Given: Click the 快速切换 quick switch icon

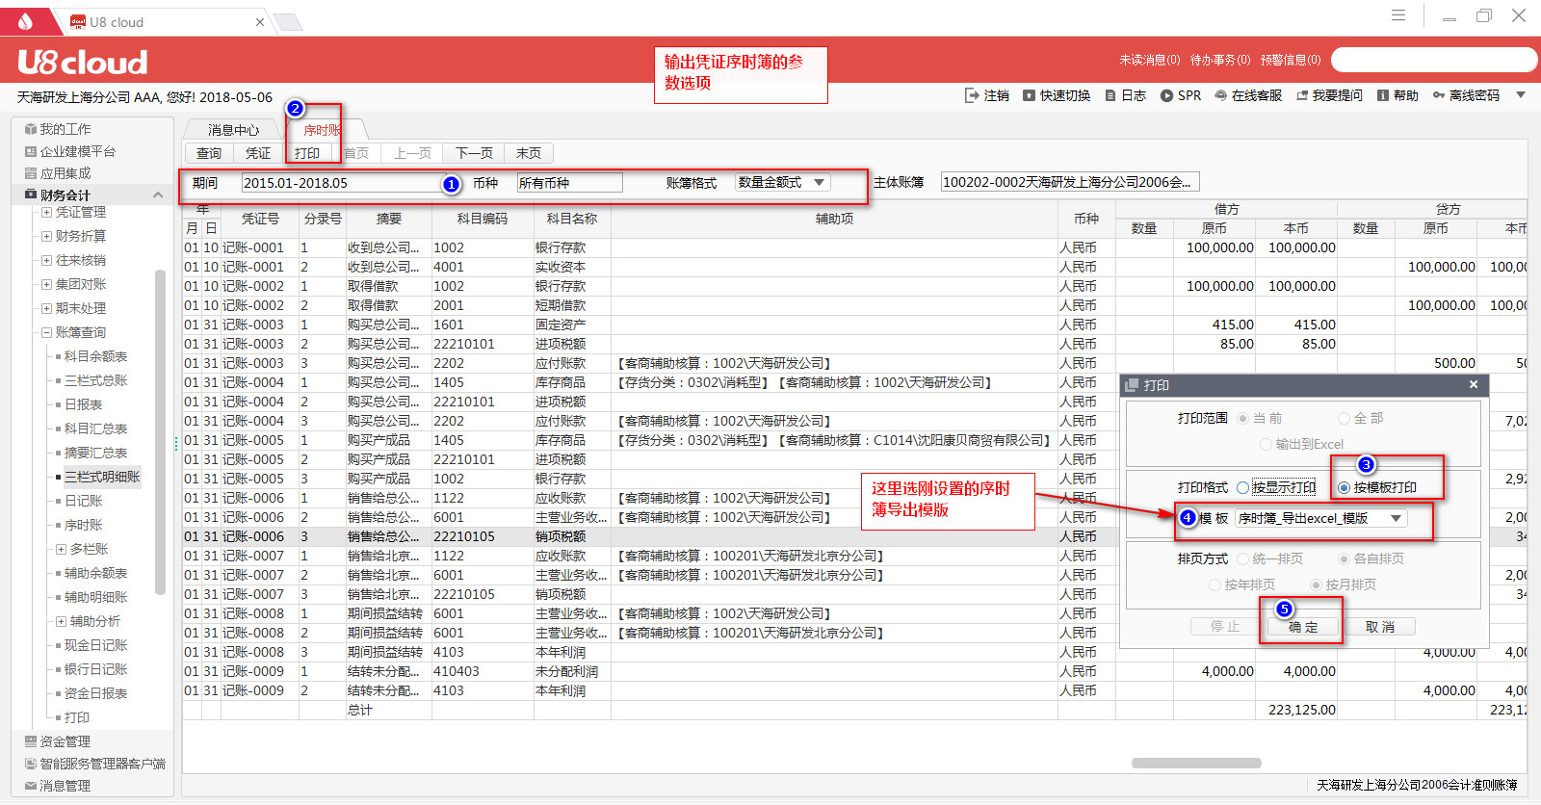Looking at the screenshot, I should tap(1029, 95).
